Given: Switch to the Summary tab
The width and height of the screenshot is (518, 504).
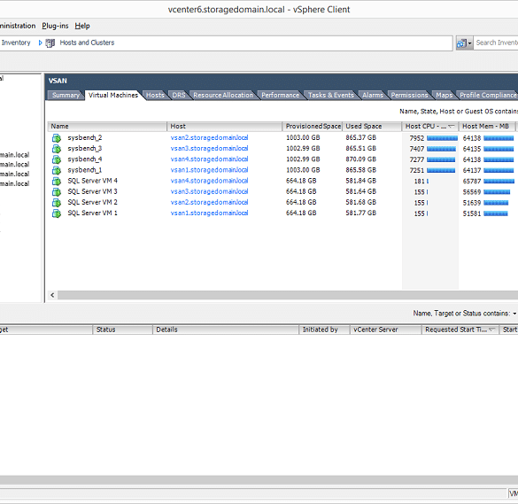Looking at the screenshot, I should [66, 95].
